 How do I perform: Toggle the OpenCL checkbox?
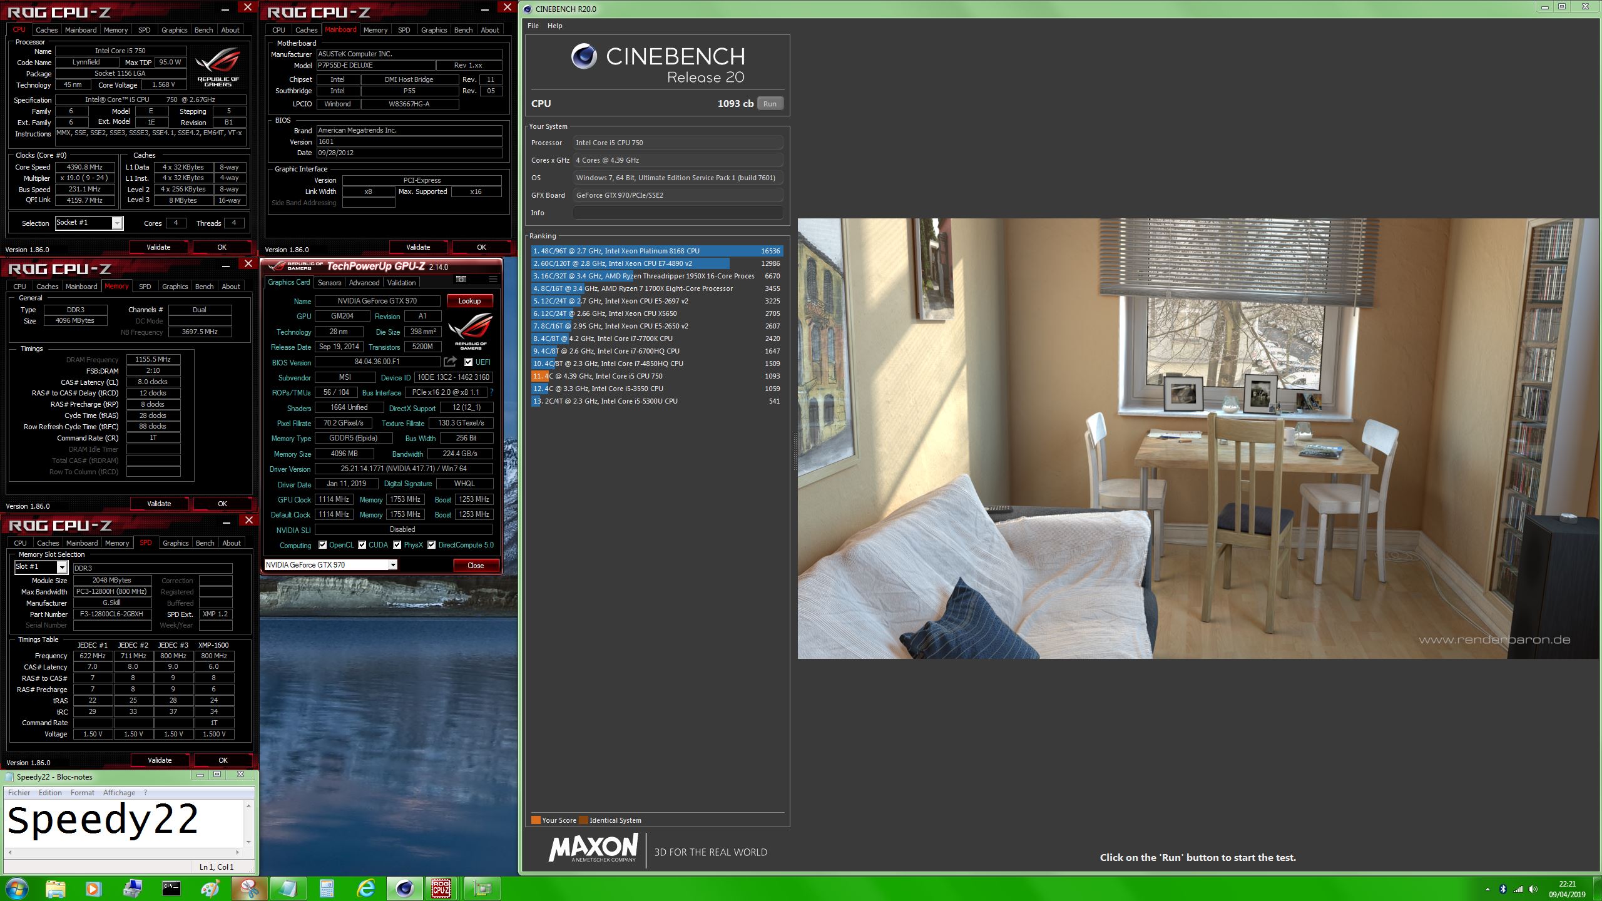click(x=322, y=545)
